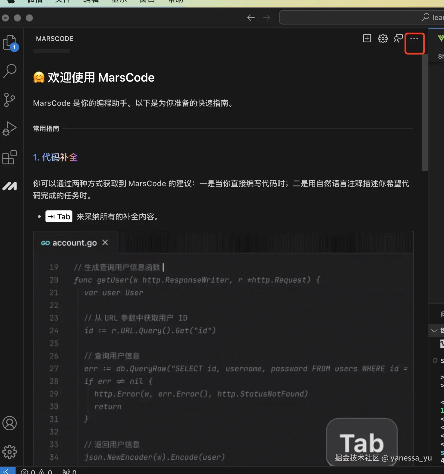Viewport: 444px width, 474px height.
Task: Click the scrollbar of MarsCode panel
Action: click(425, 112)
